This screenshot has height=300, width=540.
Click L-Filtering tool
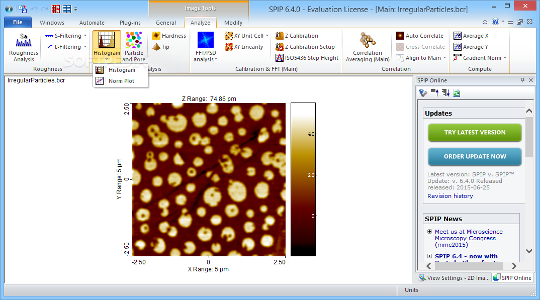63,47
